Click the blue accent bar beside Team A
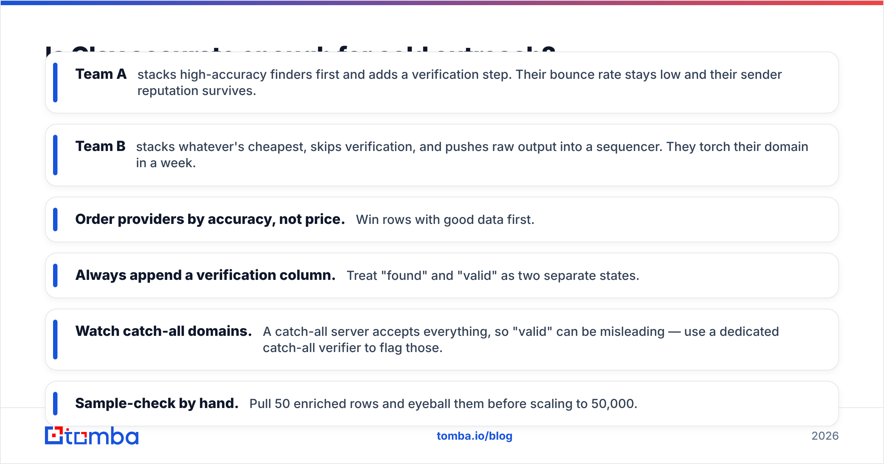884x464 pixels. pyautogui.click(x=55, y=82)
